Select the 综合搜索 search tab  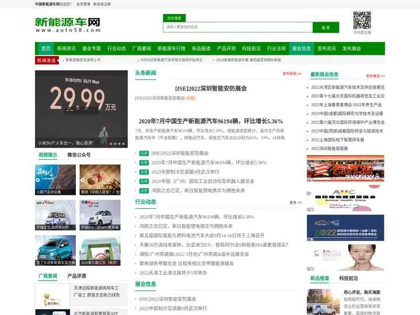174,18
